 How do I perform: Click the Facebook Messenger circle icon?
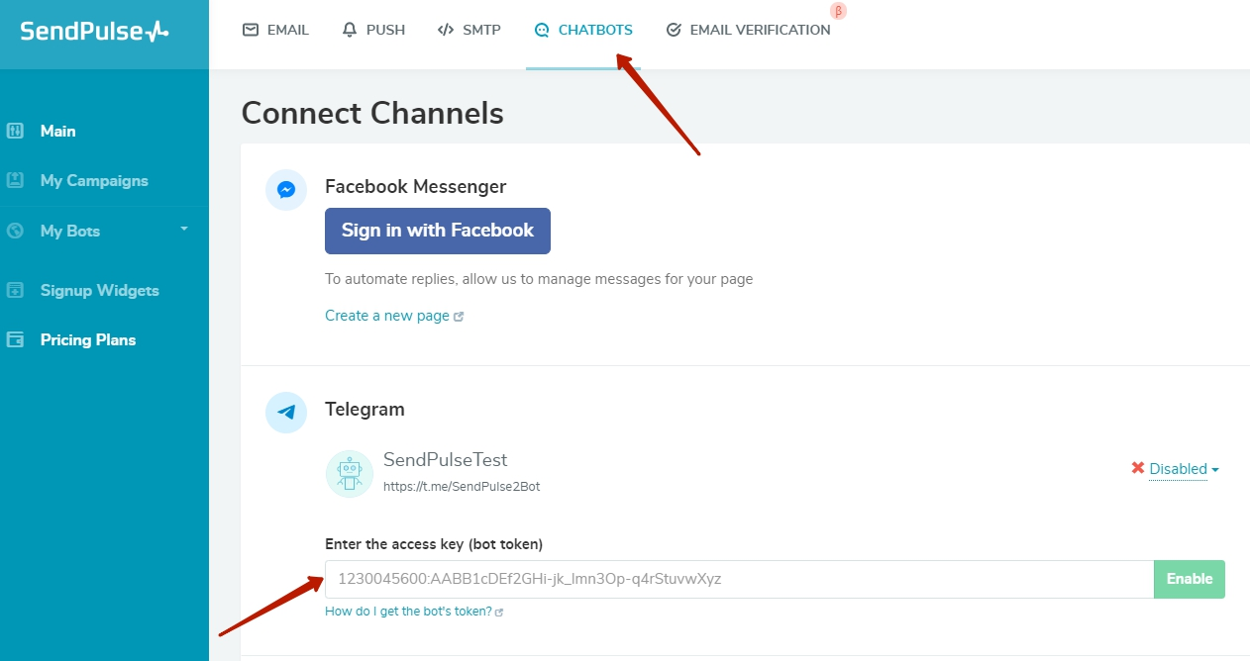click(286, 190)
